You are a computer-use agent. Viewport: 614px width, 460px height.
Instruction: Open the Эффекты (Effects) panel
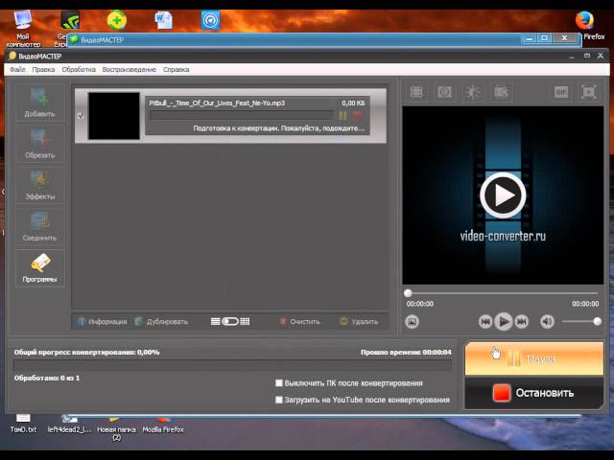click(40, 185)
